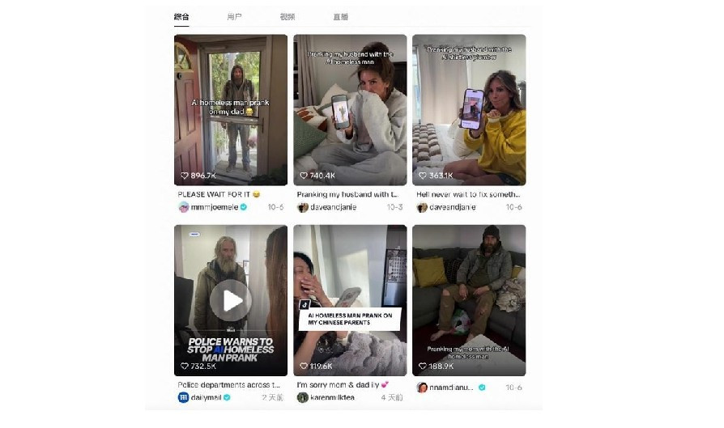Select the 综合 tab
724x428 pixels.
point(181,17)
